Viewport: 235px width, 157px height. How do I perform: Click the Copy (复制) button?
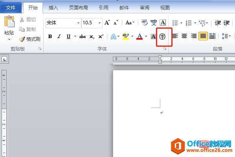click(x=28, y=29)
